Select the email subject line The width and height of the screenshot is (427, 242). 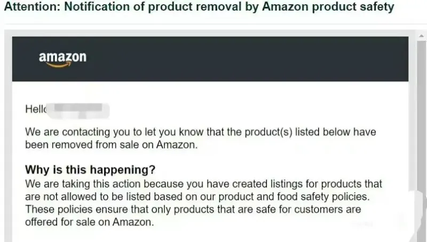(x=199, y=7)
